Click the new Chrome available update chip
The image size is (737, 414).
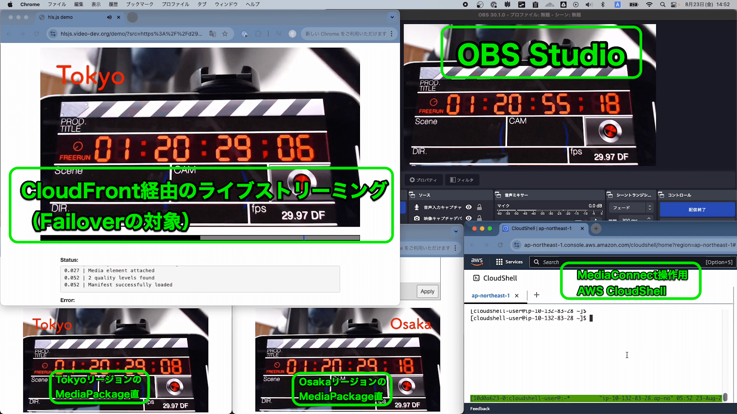pos(346,34)
